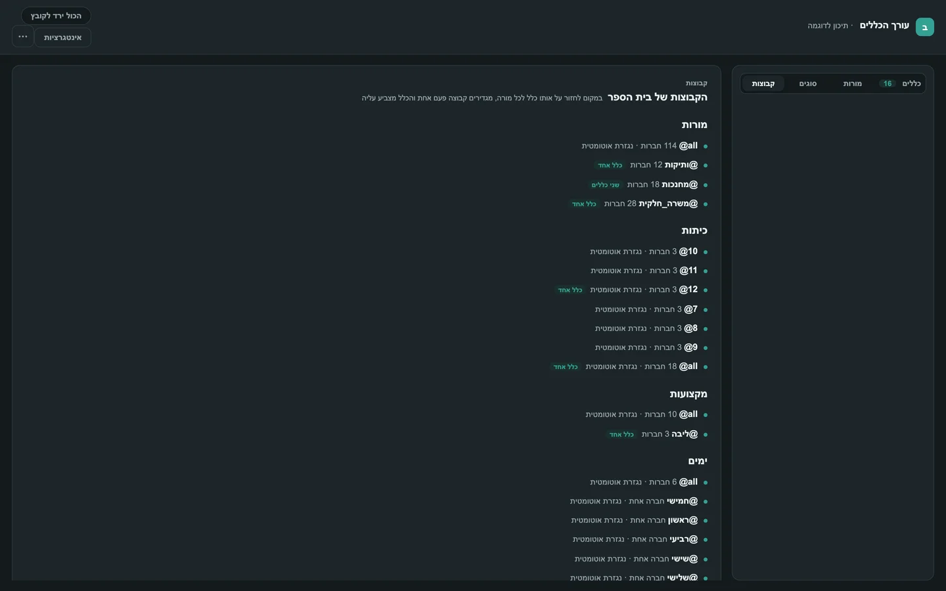This screenshot has height=591, width=946.
Task: Click the מקצועות section heading
Action: 688,394
